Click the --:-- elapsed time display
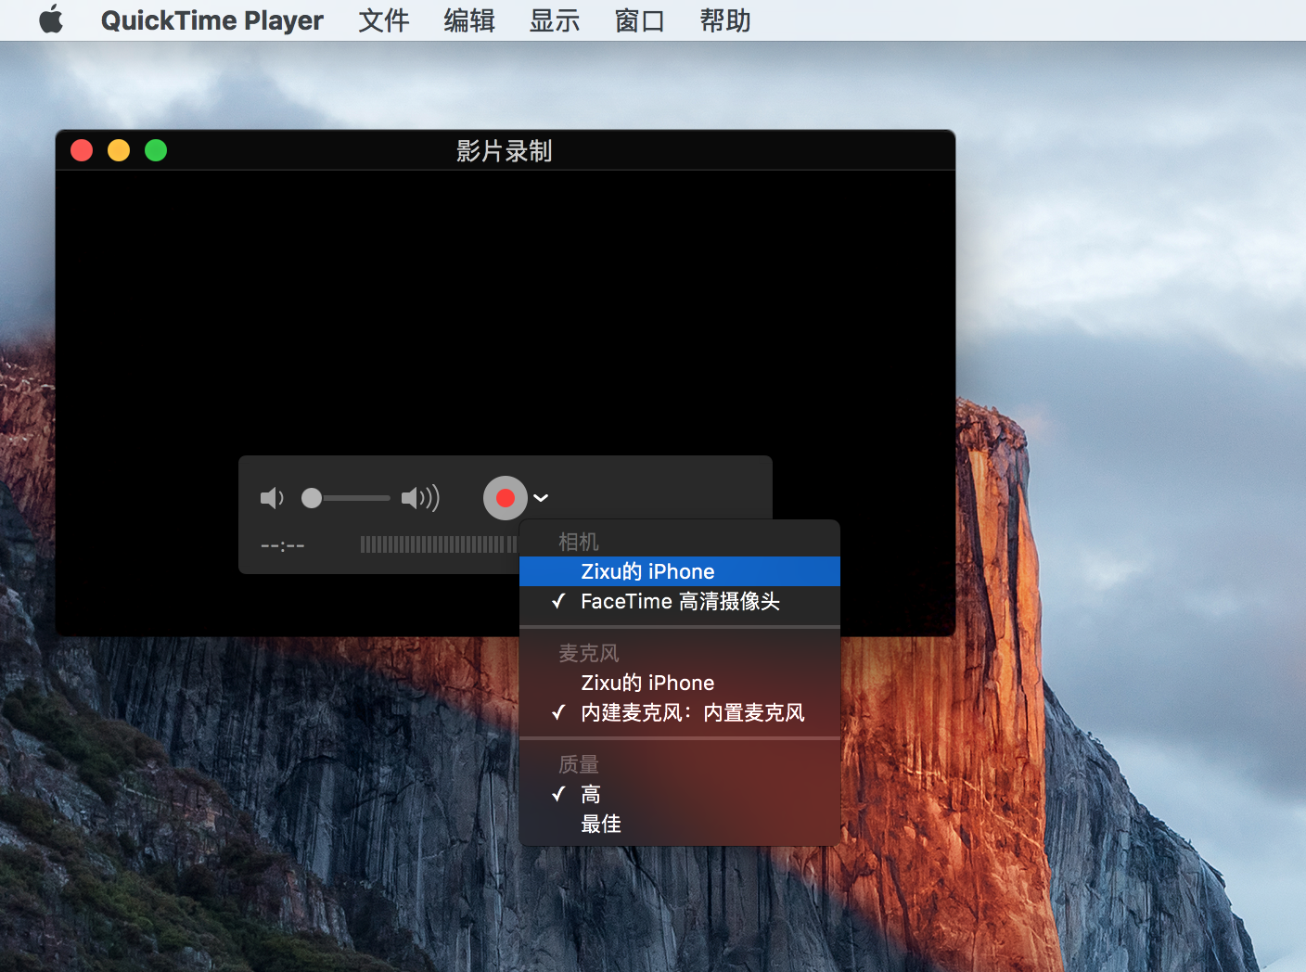 [x=283, y=545]
